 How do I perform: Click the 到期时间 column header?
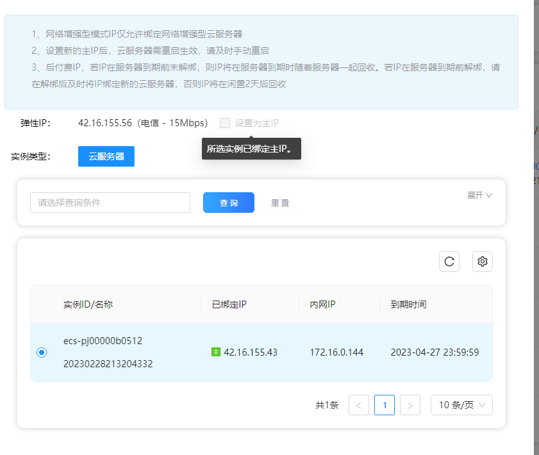click(x=408, y=304)
